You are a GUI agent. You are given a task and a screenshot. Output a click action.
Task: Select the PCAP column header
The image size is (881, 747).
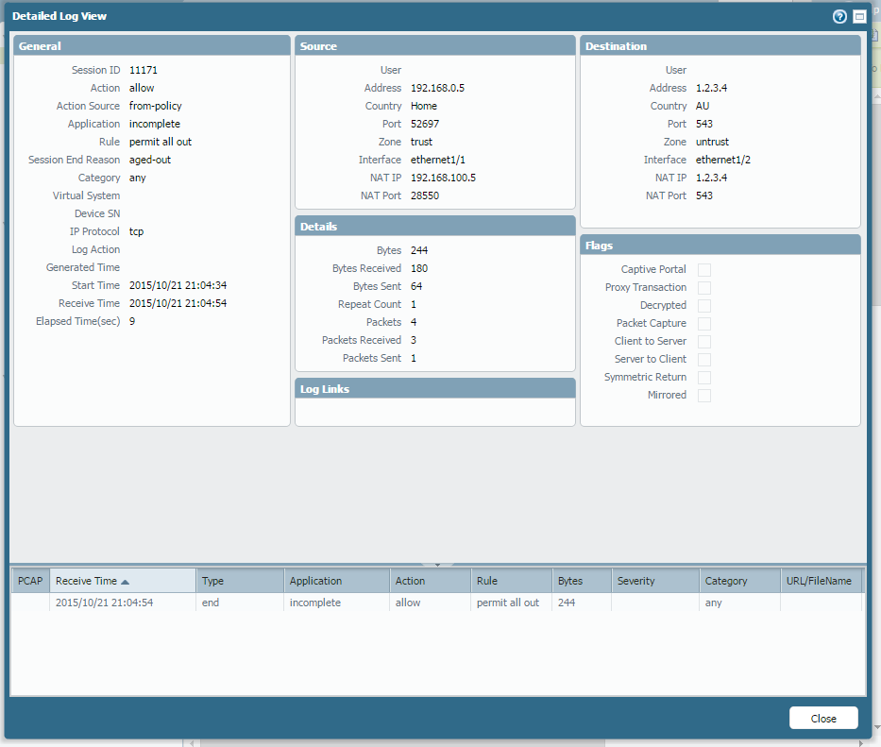pos(30,581)
